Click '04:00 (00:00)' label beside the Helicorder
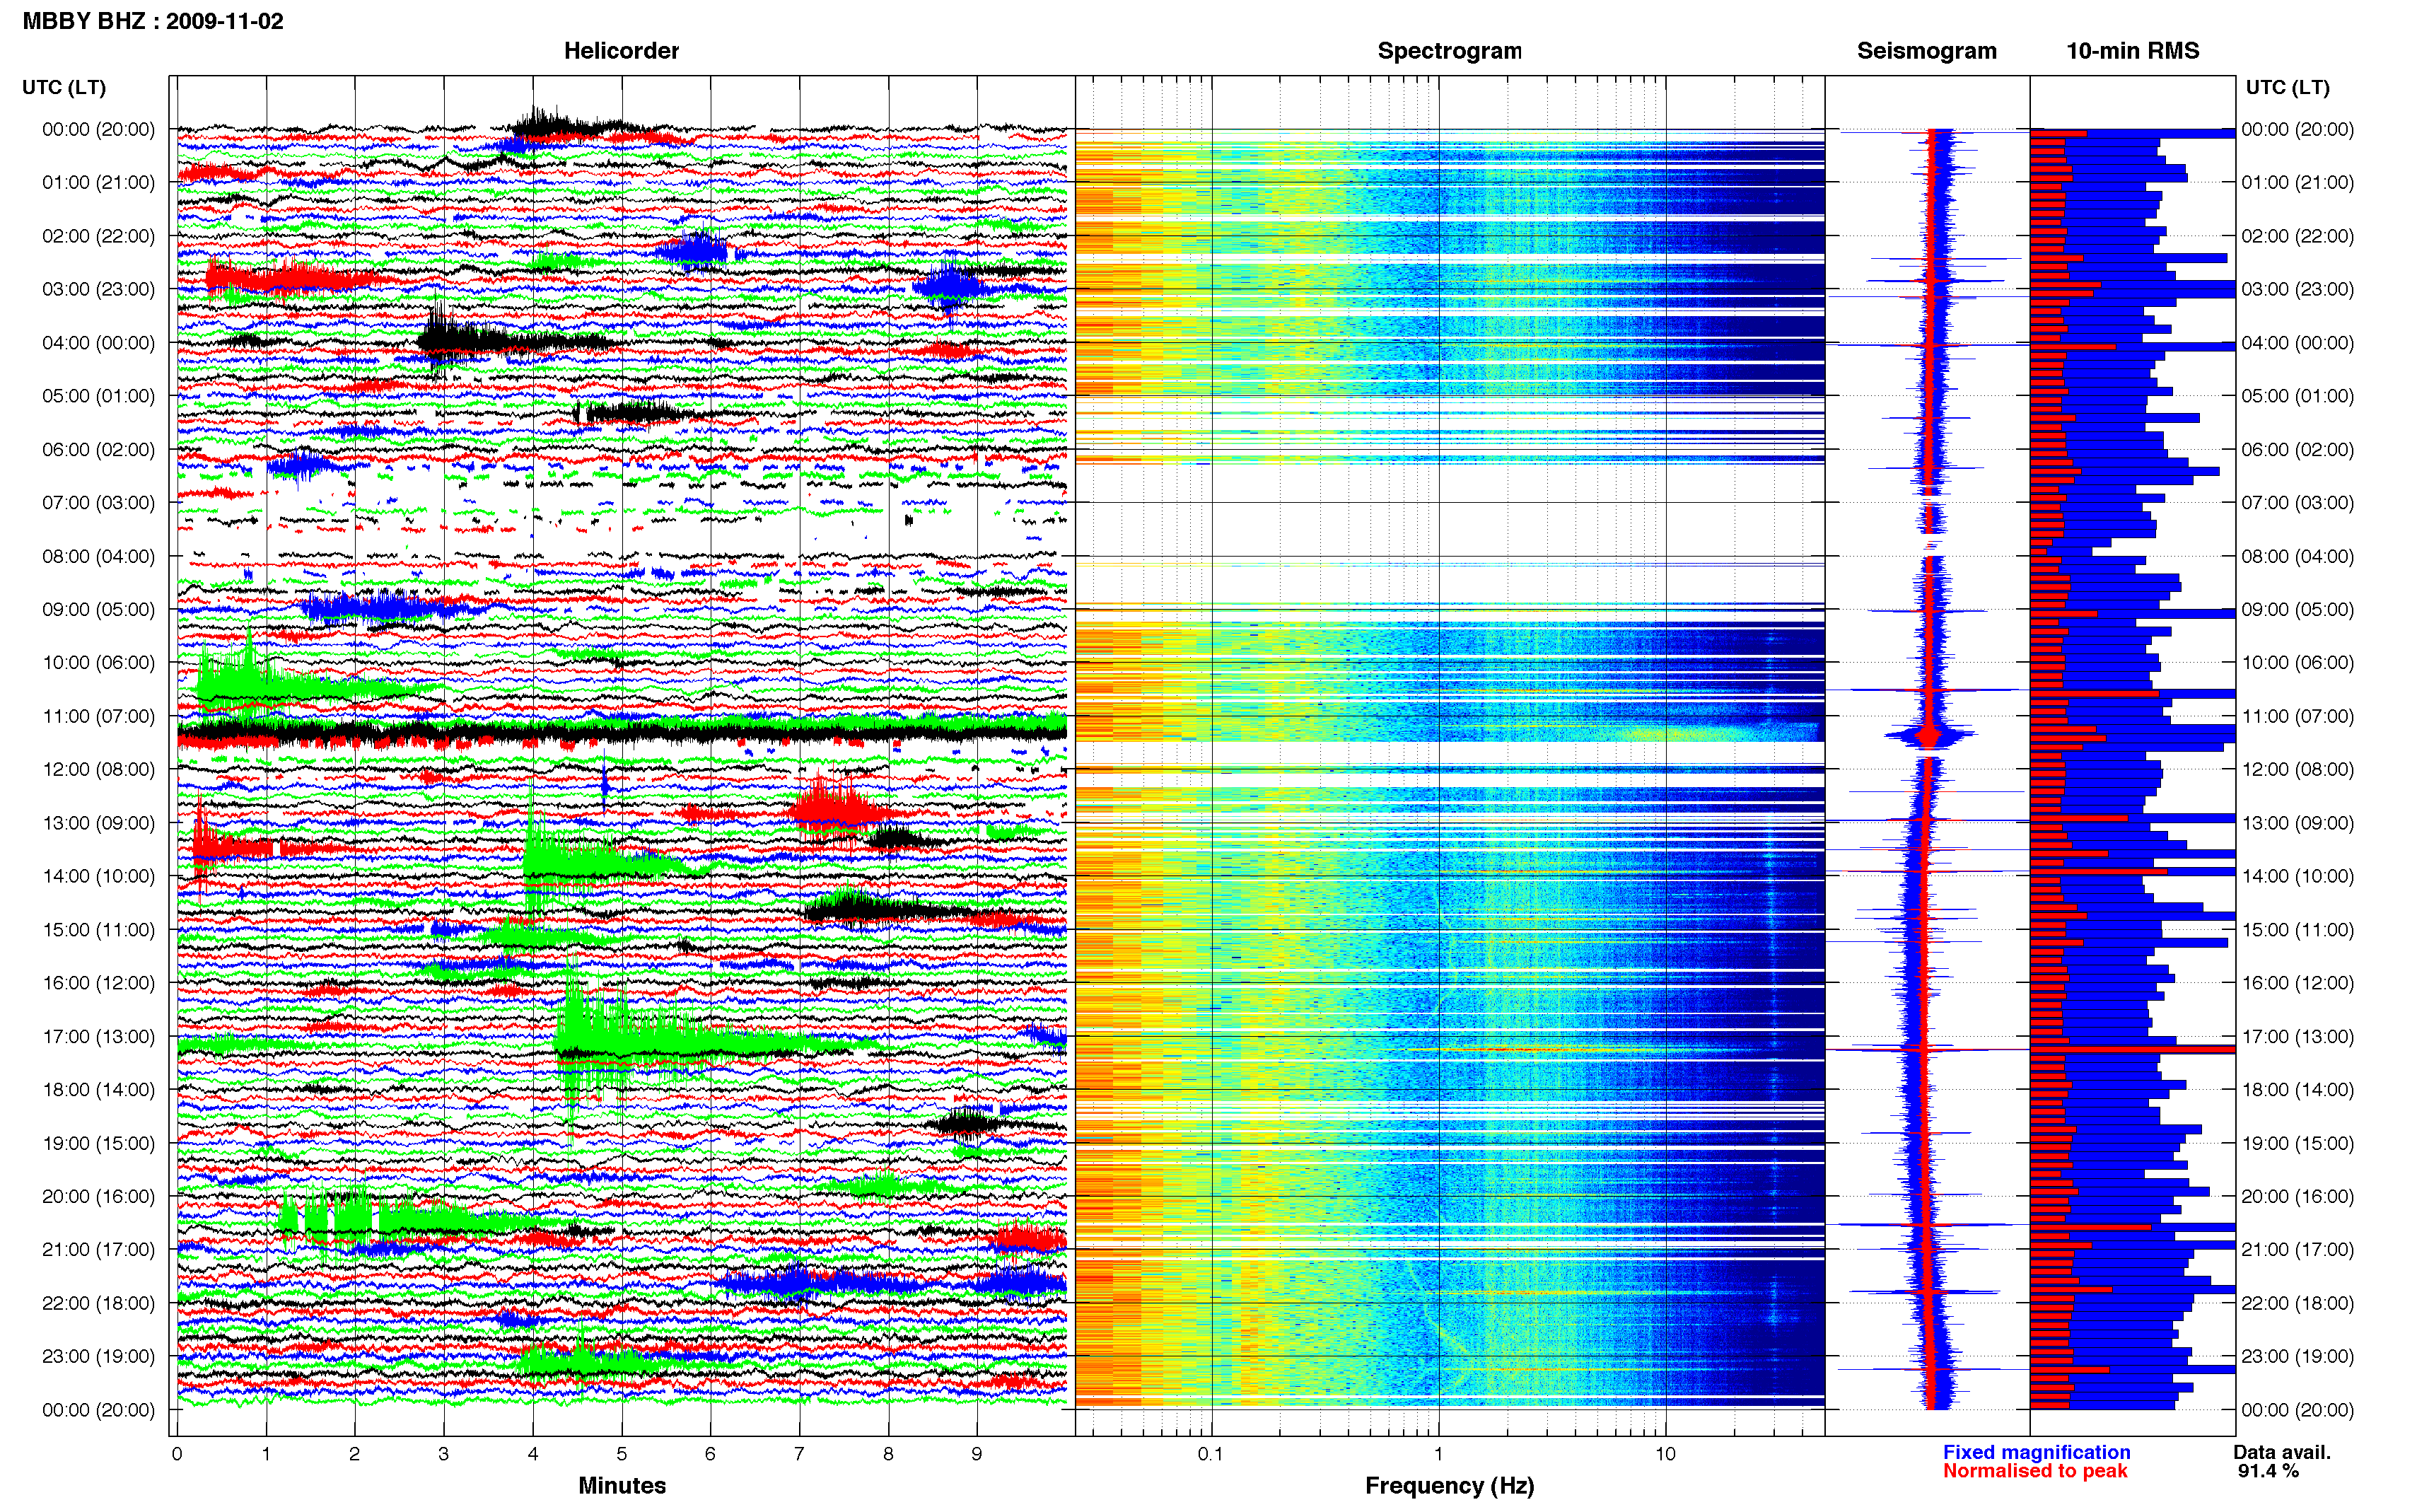Viewport: 2417px width, 1512px height. [98, 343]
